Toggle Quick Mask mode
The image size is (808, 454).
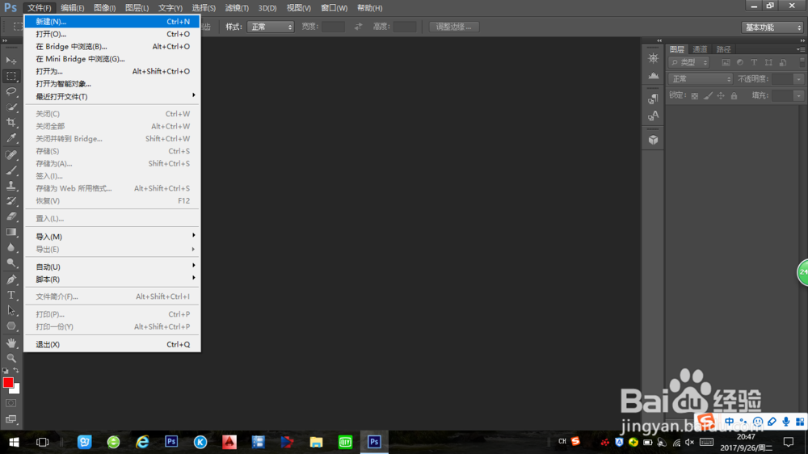[11, 403]
